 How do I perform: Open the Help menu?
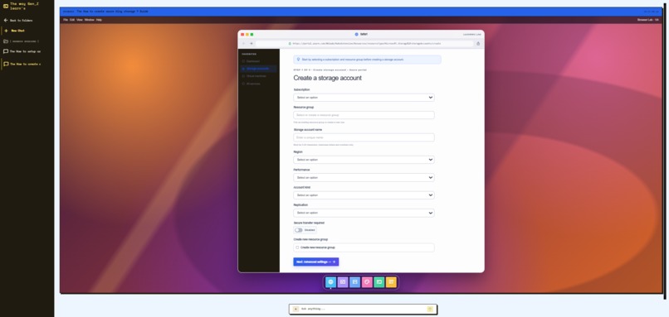tap(99, 20)
